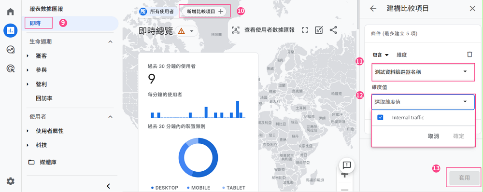Open Admin settings gear icon
The image size is (483, 192).
pos(11,181)
